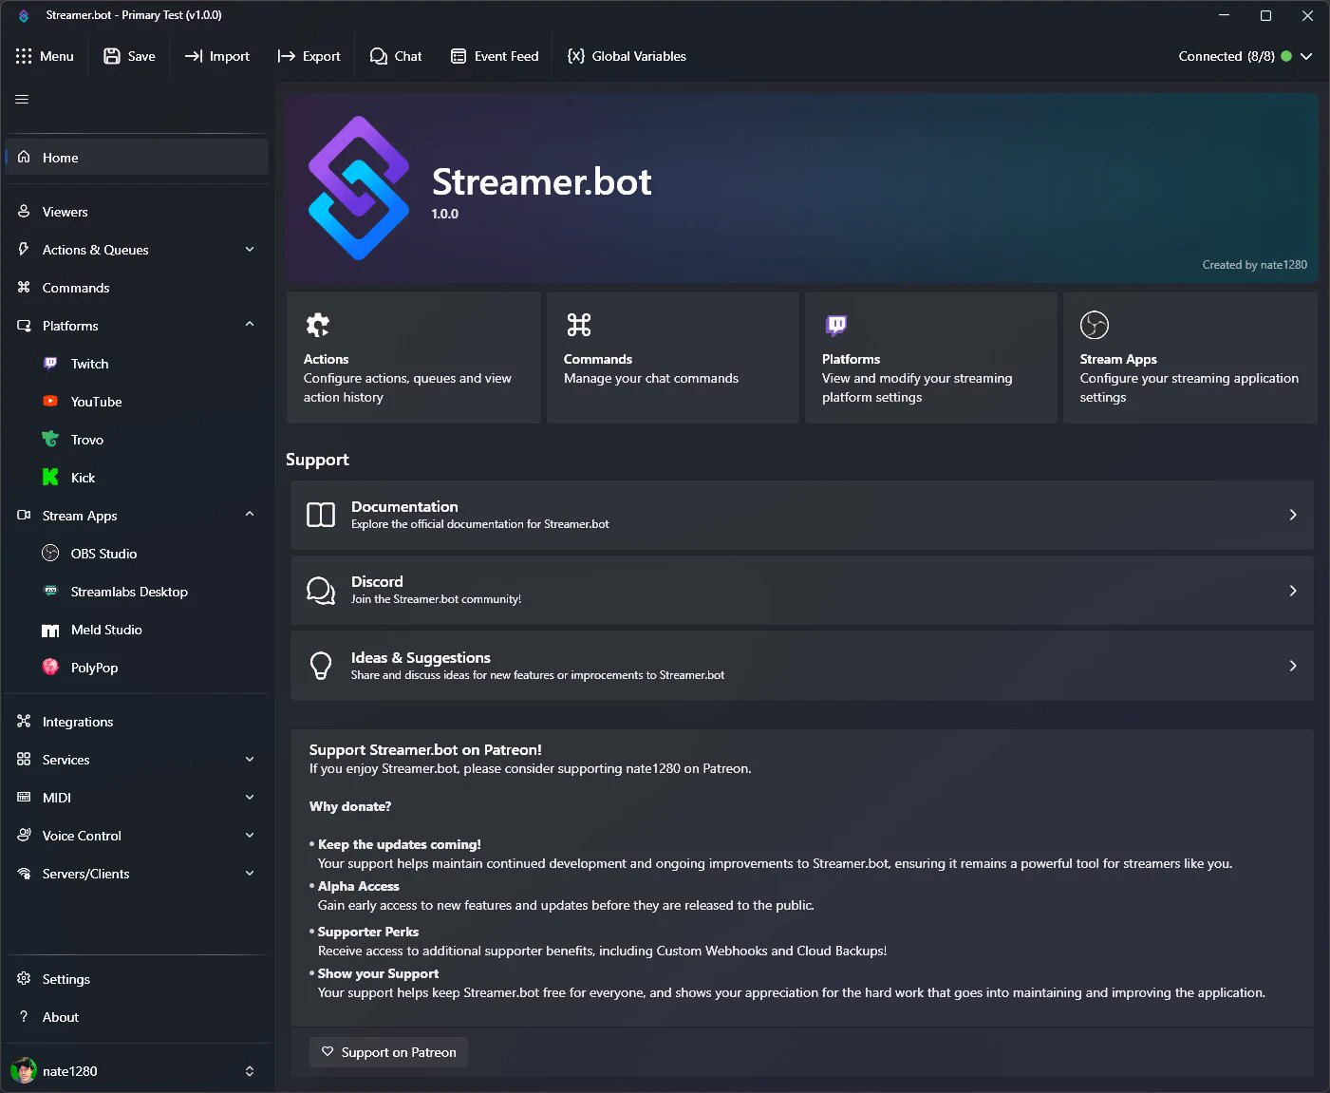Open the main Menu

[x=45, y=56]
